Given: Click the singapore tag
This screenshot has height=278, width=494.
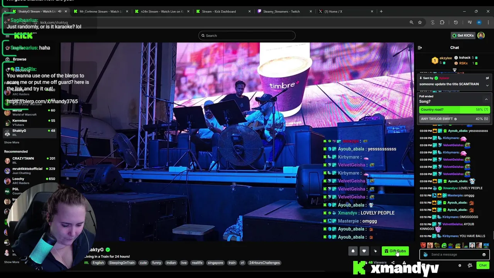Looking at the screenshot, I should [x=215, y=263].
